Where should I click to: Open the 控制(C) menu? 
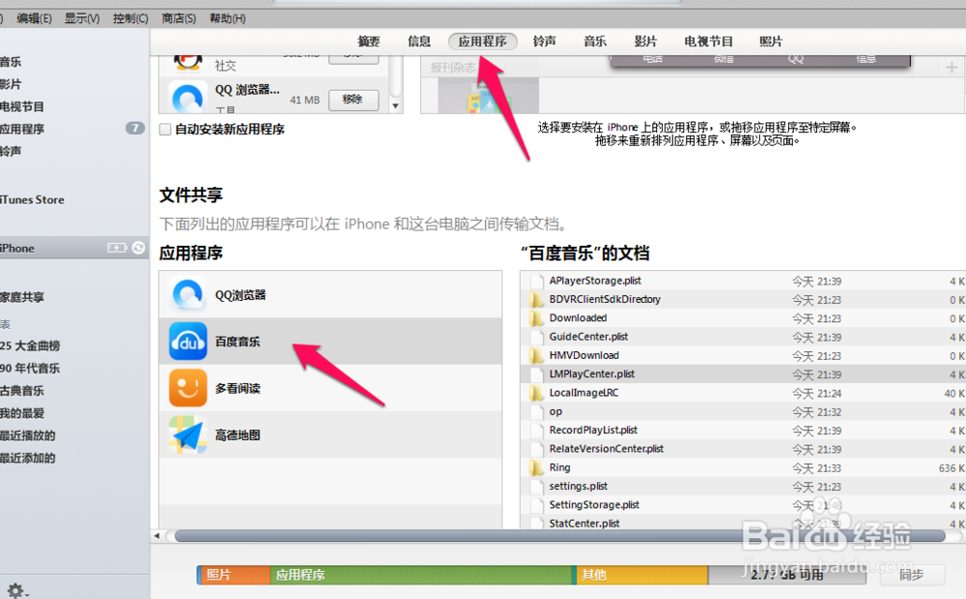click(130, 18)
